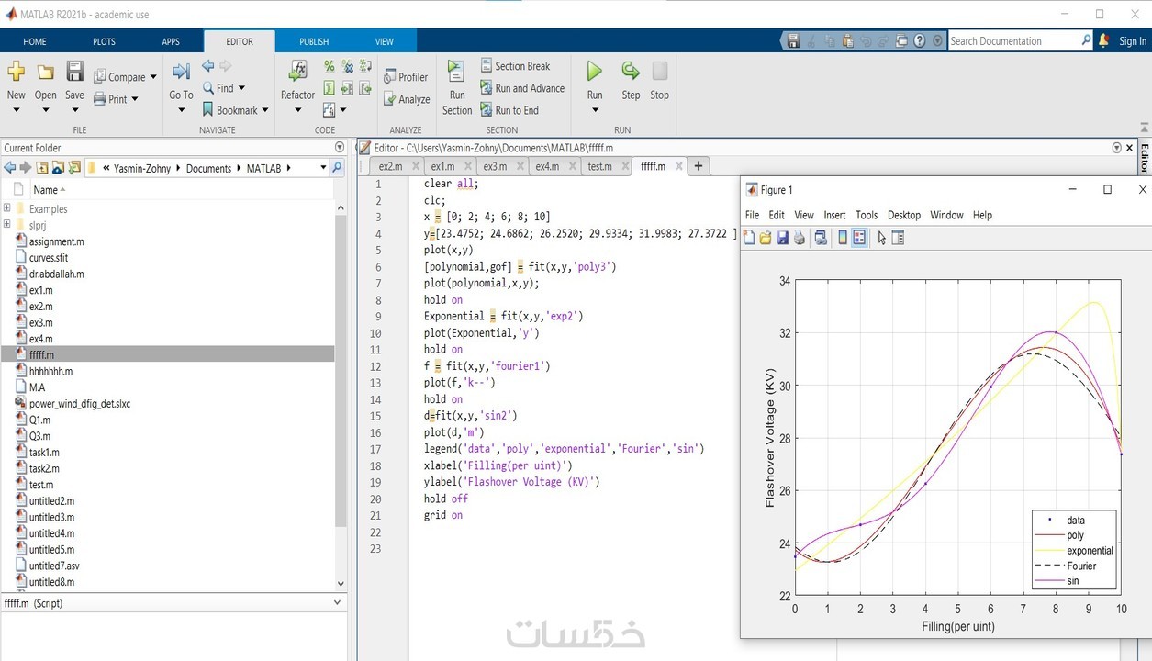
Task: Open File menu in Figure 1
Action: click(x=752, y=215)
